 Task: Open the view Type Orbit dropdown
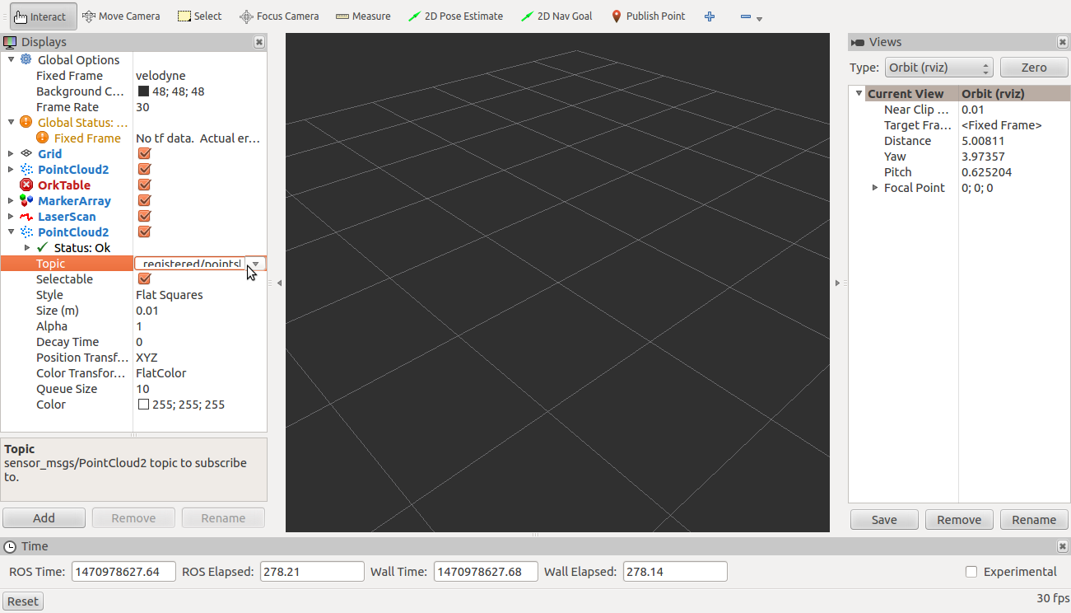pyautogui.click(x=939, y=68)
